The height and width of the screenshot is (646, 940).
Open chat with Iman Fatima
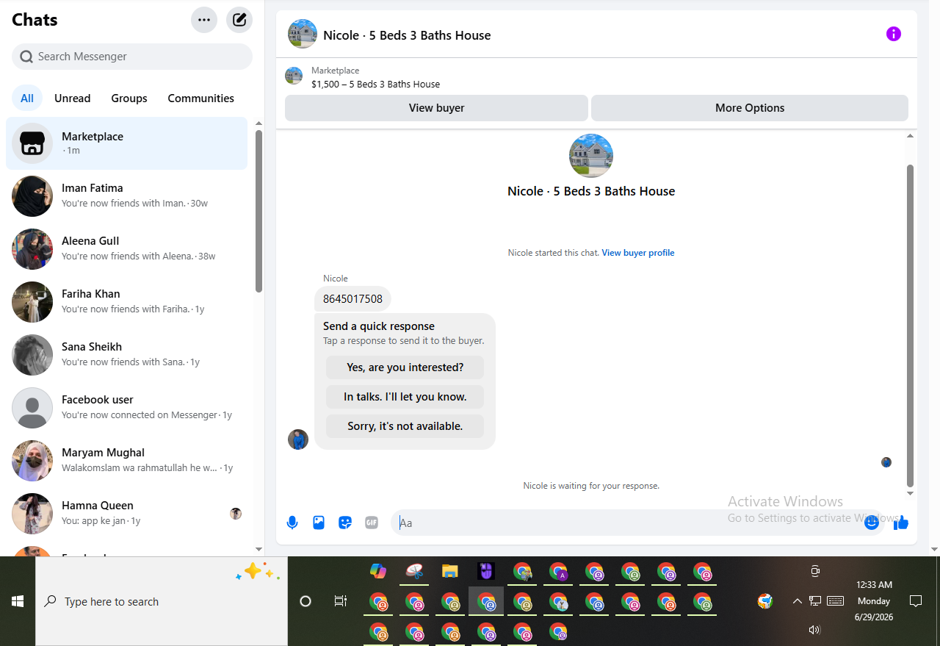coord(127,196)
